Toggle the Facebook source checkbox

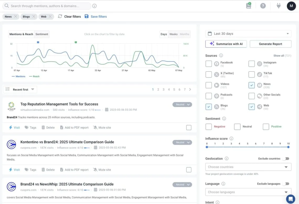(x=209, y=64)
